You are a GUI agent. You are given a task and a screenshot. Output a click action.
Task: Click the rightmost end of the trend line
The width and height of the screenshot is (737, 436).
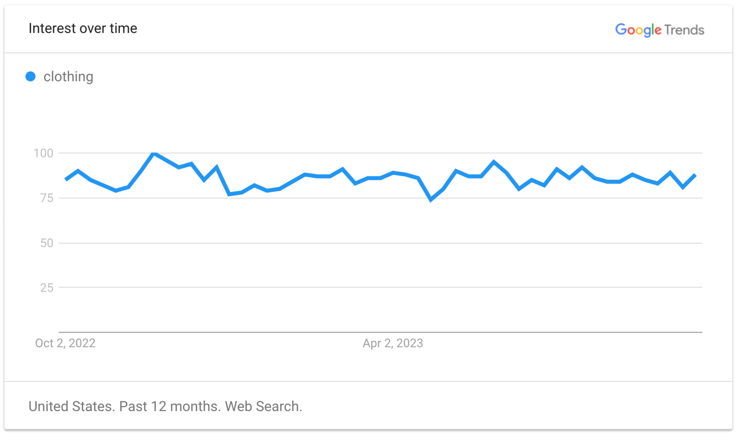(695, 175)
